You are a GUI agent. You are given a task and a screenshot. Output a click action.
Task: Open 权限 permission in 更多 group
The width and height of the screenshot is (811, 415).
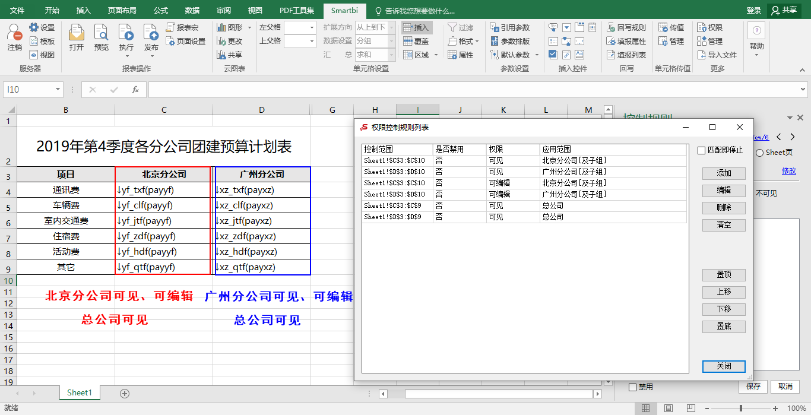pyautogui.click(x=710, y=27)
